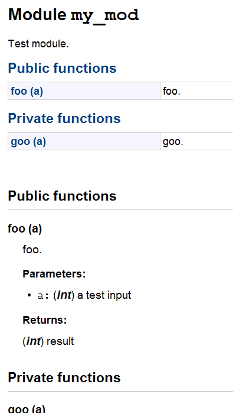Open the blue 'Public functions' summary link
233x413 pixels.
pyautogui.click(x=63, y=68)
